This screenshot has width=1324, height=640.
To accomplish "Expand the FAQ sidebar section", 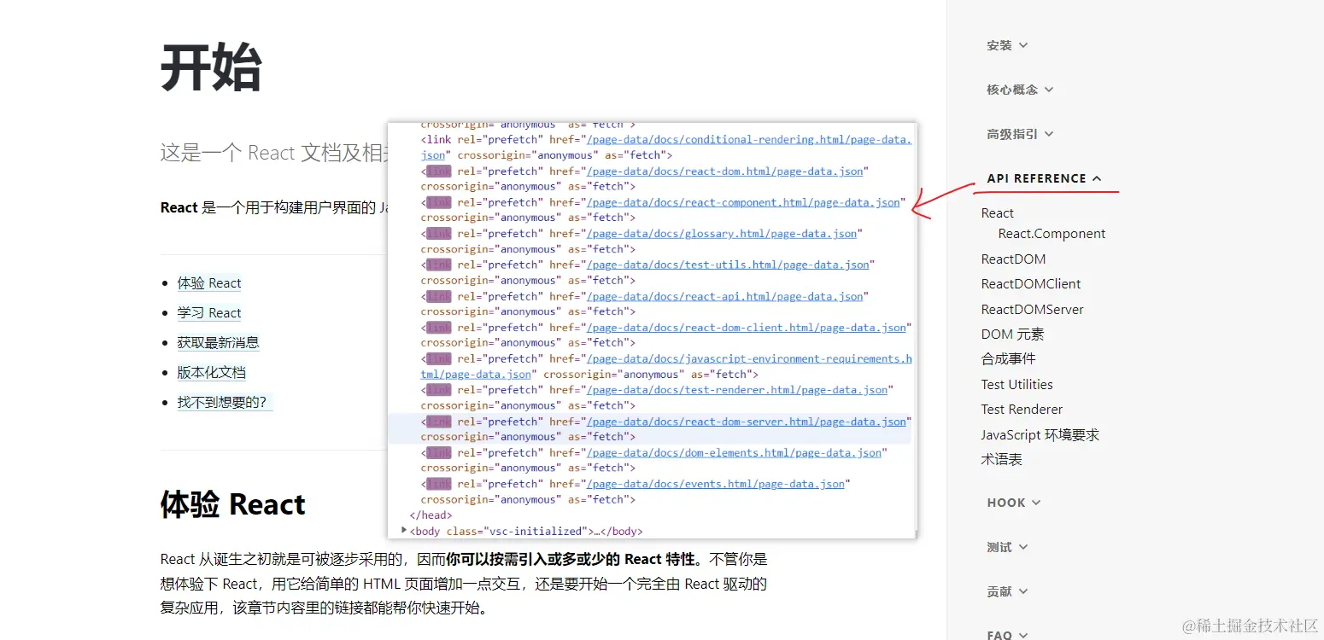I will coord(1007,635).
